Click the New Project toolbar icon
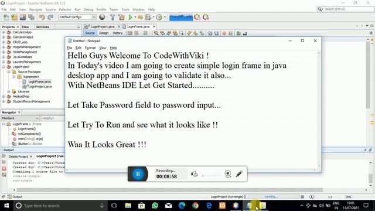Screen dimensions: 375x211 click(14, 17)
